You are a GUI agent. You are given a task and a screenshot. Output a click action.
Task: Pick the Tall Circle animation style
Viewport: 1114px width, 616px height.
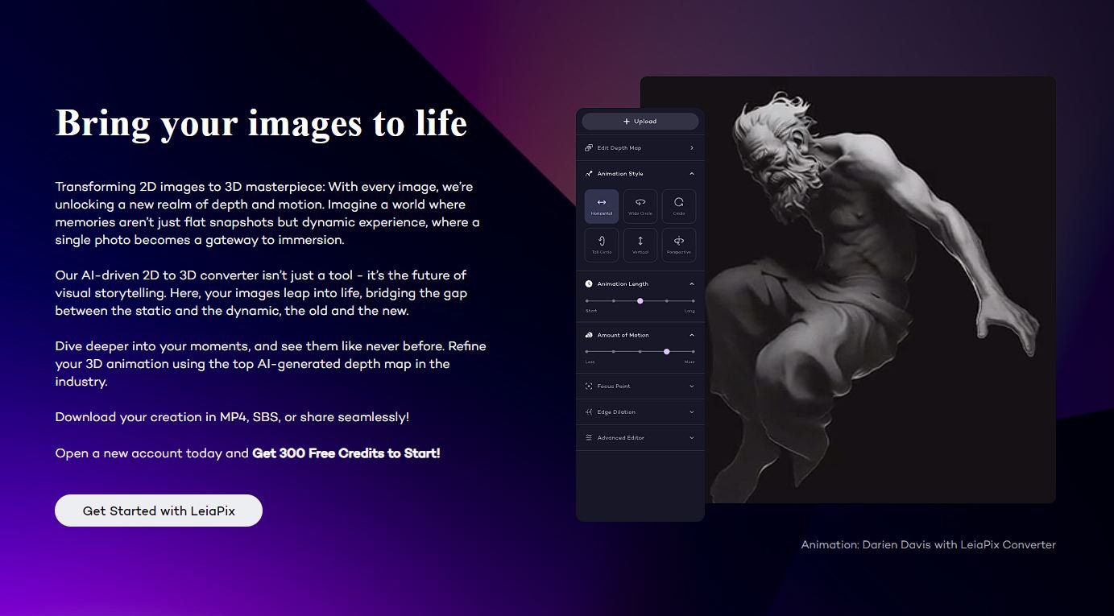click(x=602, y=245)
